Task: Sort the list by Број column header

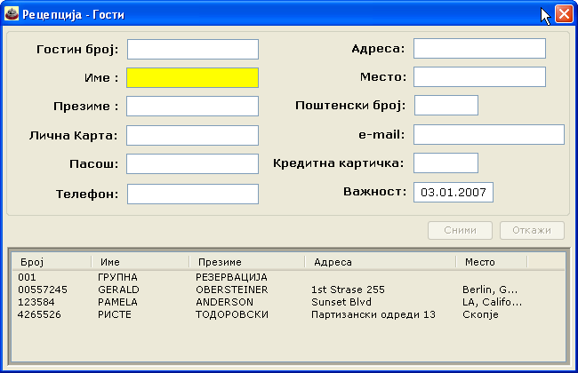Action: pyautogui.click(x=52, y=262)
